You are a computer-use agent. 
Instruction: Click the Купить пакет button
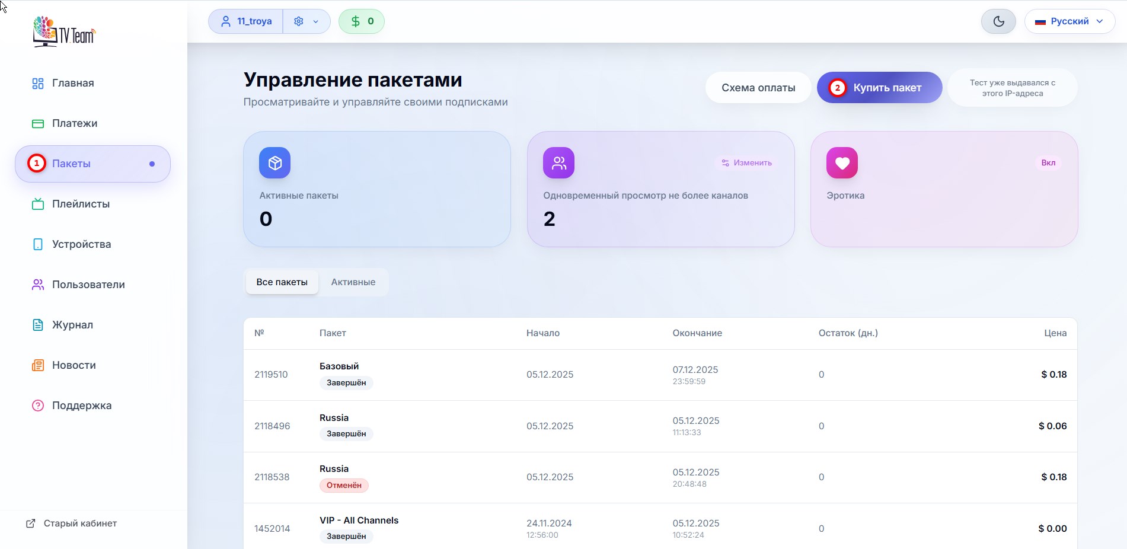pos(879,88)
